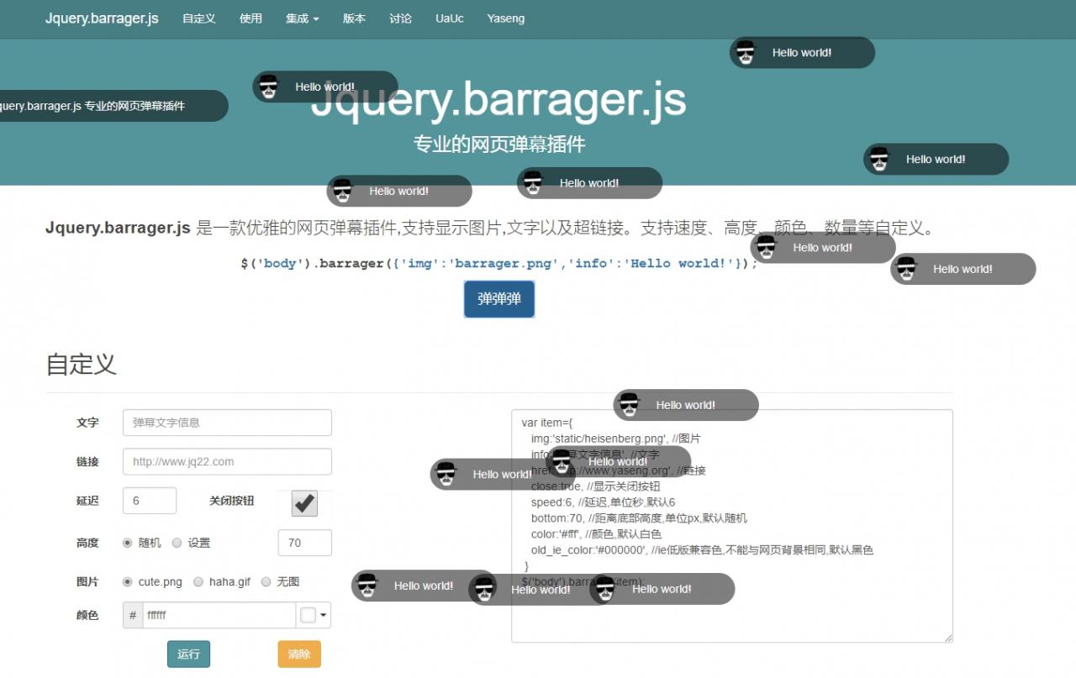1076x678 pixels.
Task: Click the avatar on the Hello world barrage above the code textarea
Action: [628, 404]
